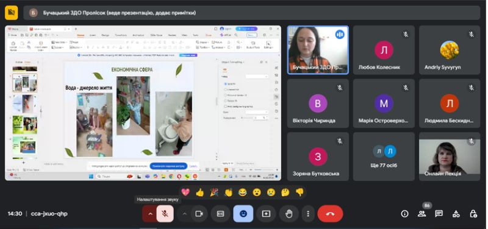Open the Filling dropdown in Object Formatting
Screen dimensions: 488x229
click(257, 77)
